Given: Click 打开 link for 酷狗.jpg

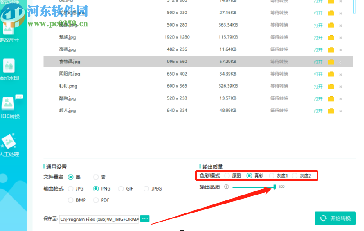Looking at the screenshot, I should [318, 99].
